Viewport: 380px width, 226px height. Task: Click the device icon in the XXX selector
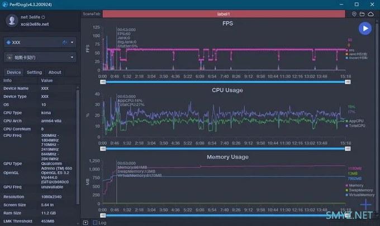tap(8, 42)
